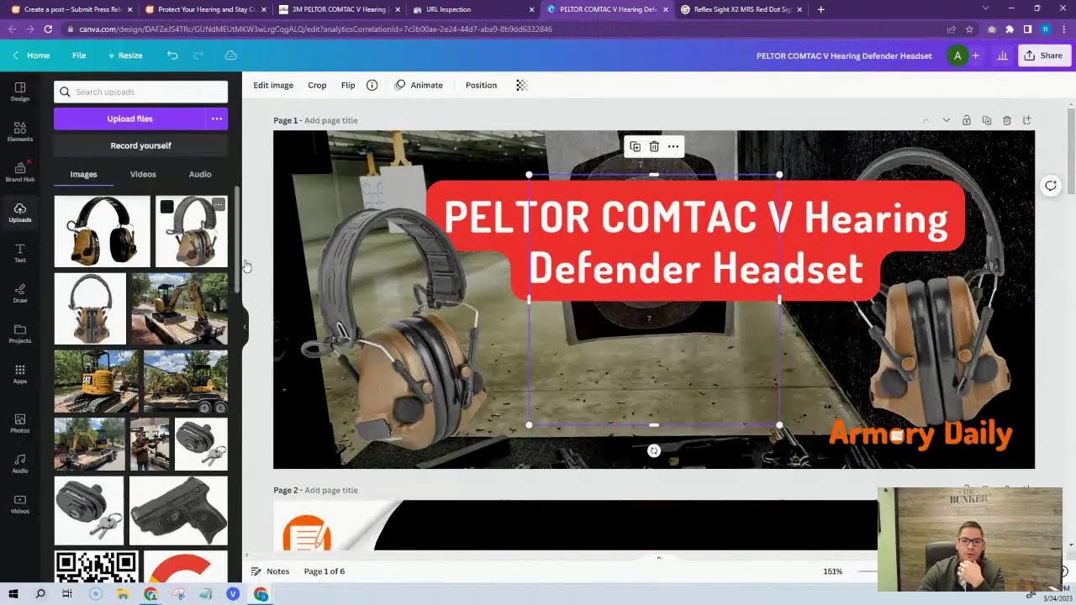Viewport: 1076px width, 605px height.
Task: Click the Animate button
Action: pyautogui.click(x=419, y=85)
